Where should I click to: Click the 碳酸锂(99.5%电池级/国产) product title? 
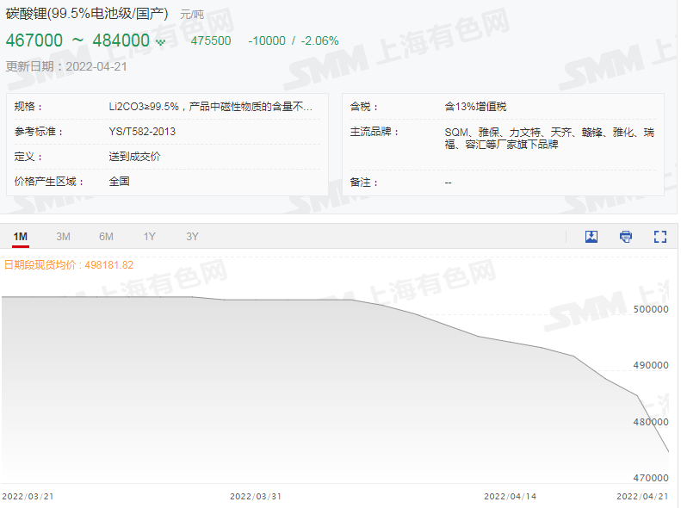pos(87,14)
